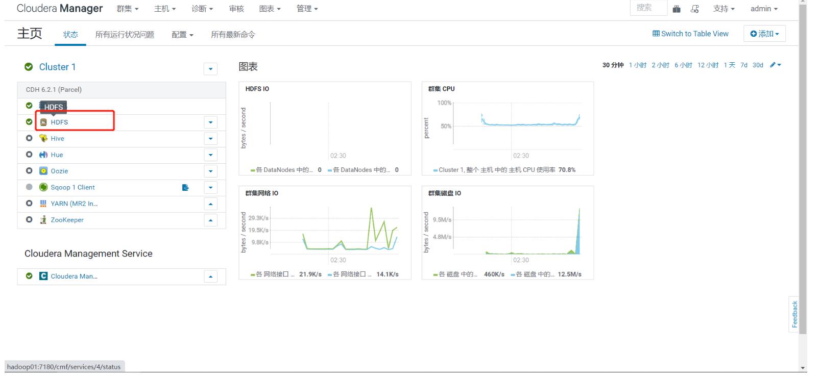The height and width of the screenshot is (377, 822).
Task: Click the Cloudera Manager logo
Action: [x=60, y=9]
